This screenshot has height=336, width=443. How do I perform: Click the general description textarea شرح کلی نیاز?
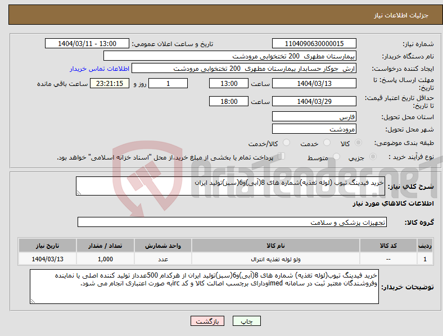(x=230, y=186)
